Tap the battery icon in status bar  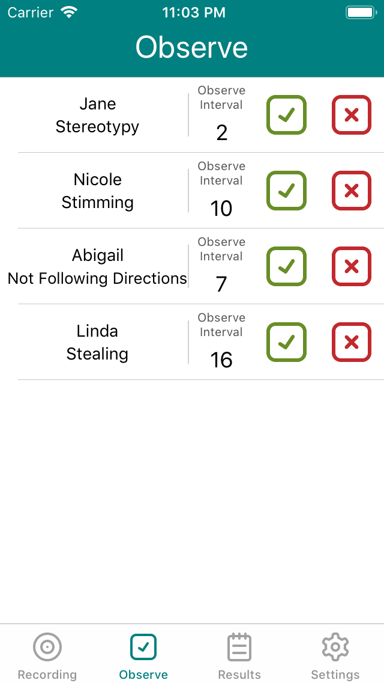[x=361, y=12]
